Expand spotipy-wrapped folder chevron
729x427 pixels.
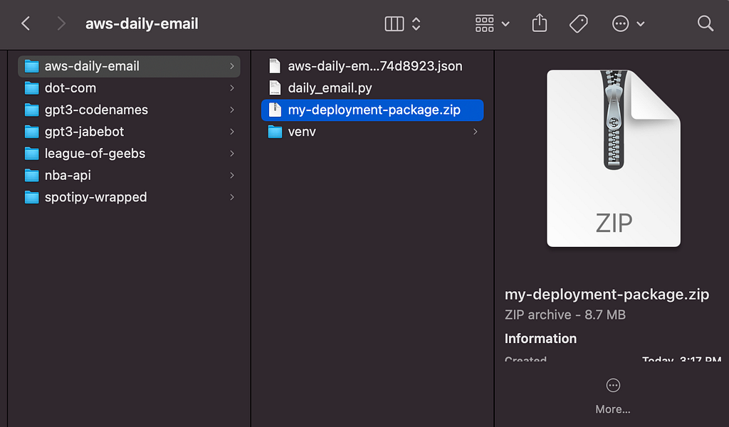[231, 197]
